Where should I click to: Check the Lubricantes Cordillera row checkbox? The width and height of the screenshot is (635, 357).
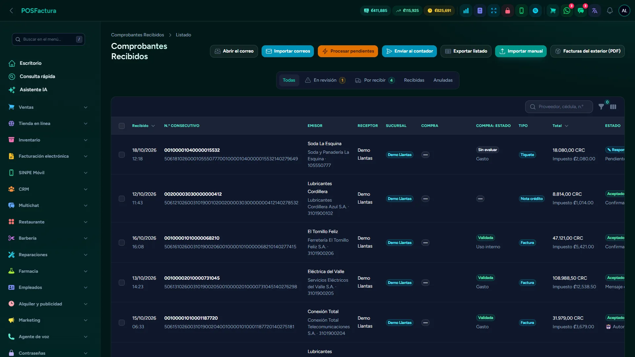[x=122, y=199]
